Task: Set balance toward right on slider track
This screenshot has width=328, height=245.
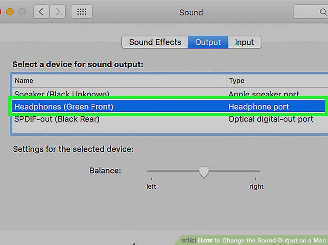Action: tap(234, 171)
